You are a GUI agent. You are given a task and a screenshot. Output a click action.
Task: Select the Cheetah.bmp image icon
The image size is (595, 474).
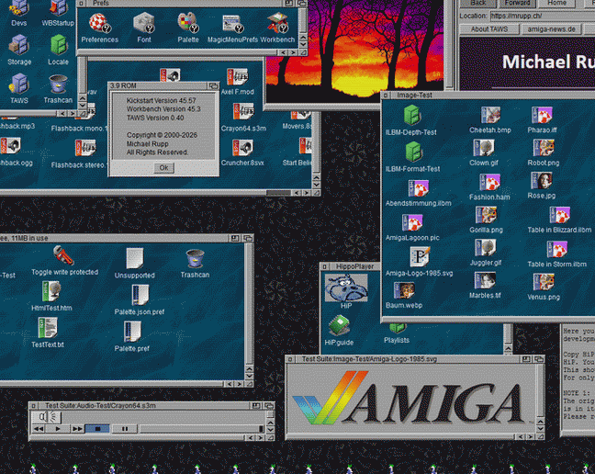coord(490,115)
